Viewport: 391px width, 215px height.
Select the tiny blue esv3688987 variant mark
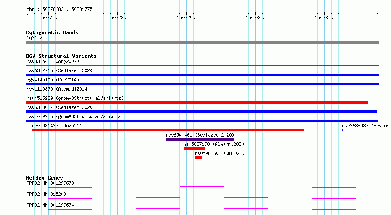343,130
